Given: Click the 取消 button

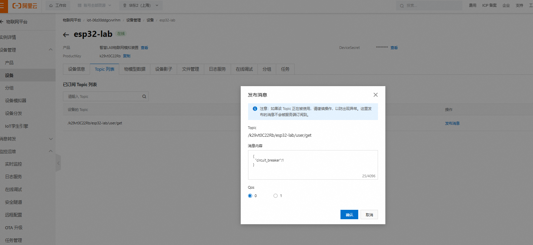Looking at the screenshot, I should click(x=369, y=215).
